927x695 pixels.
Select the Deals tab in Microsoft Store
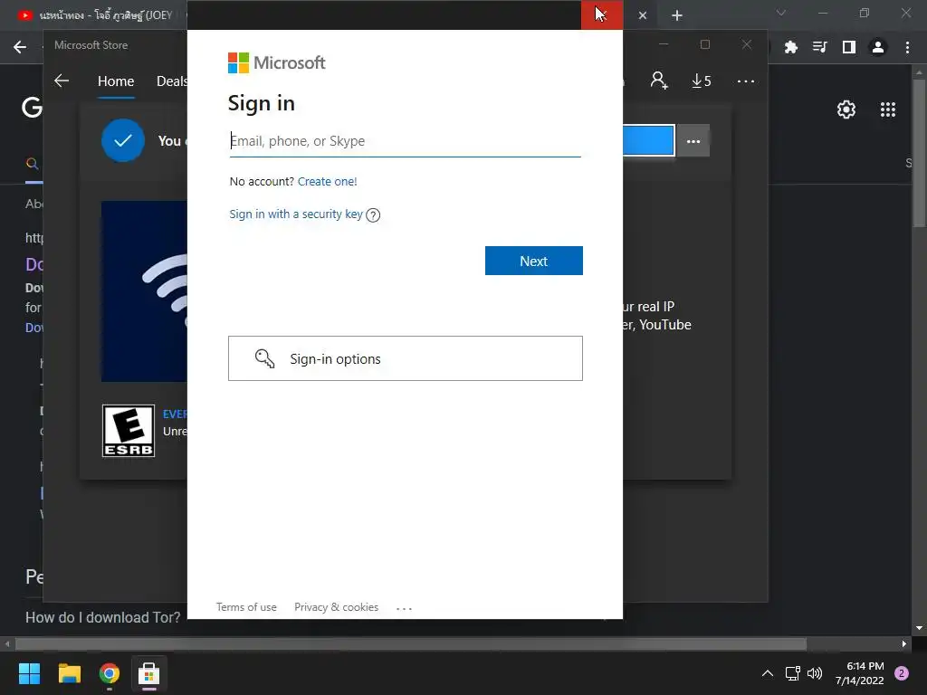(x=171, y=81)
